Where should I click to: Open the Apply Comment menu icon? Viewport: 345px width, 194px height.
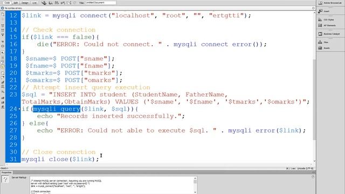point(3,73)
